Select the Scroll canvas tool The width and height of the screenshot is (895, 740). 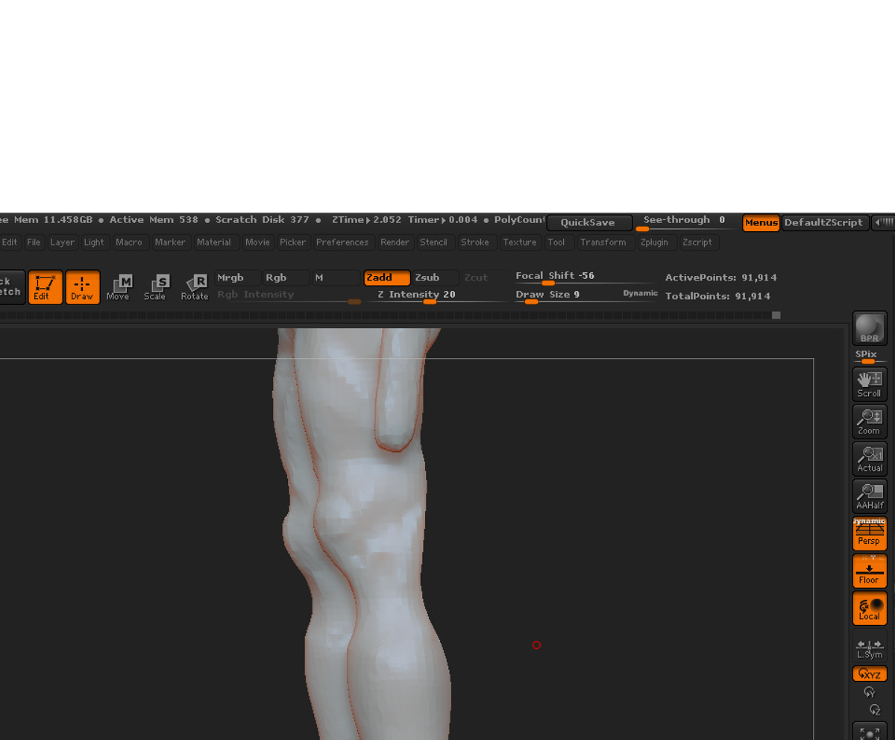tap(869, 384)
